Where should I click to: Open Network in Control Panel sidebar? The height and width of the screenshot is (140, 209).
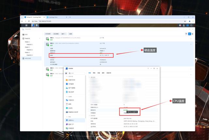tap(69, 104)
